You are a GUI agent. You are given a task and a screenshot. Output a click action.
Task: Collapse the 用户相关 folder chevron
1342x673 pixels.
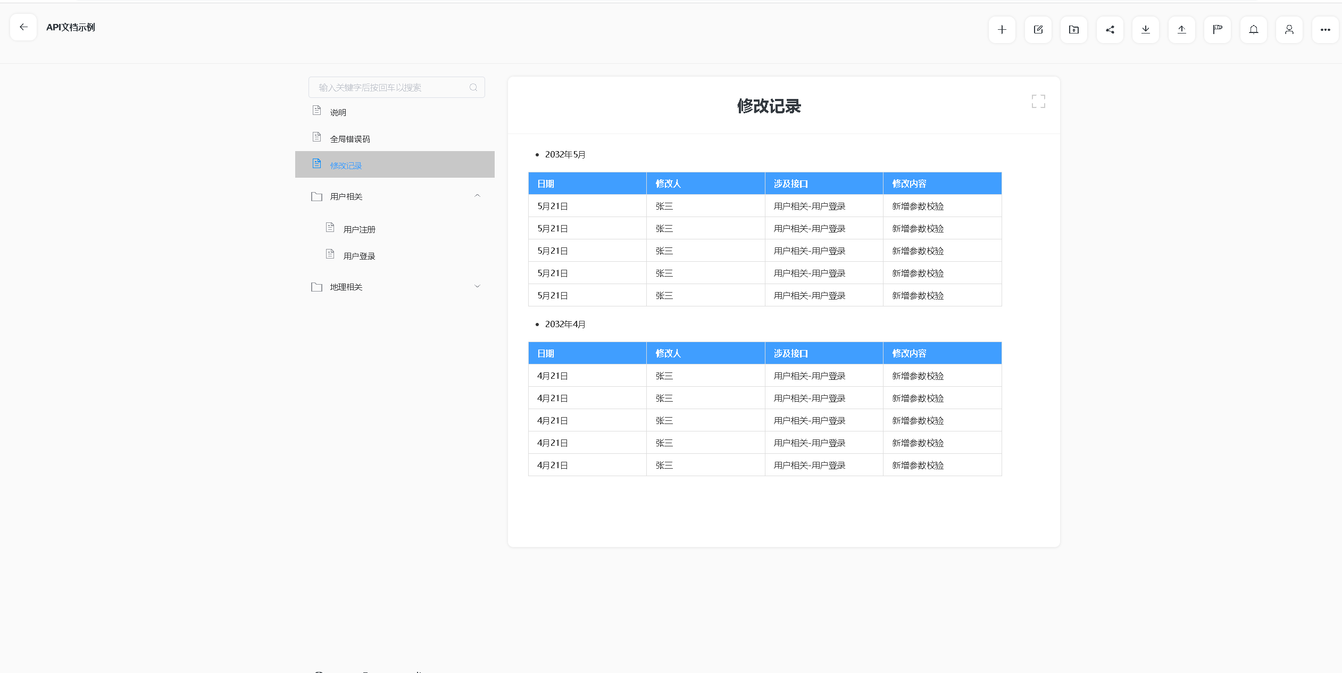pyautogui.click(x=477, y=196)
